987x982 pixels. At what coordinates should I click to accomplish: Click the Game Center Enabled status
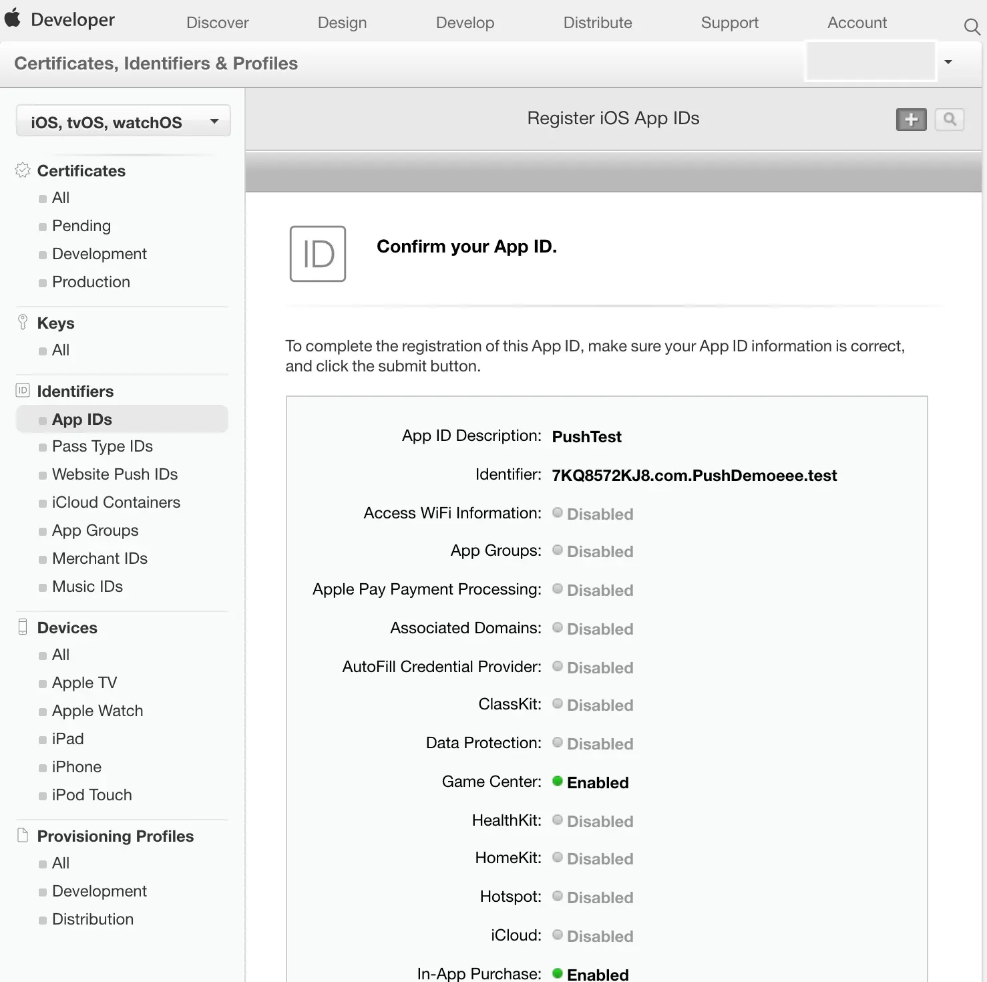point(590,782)
